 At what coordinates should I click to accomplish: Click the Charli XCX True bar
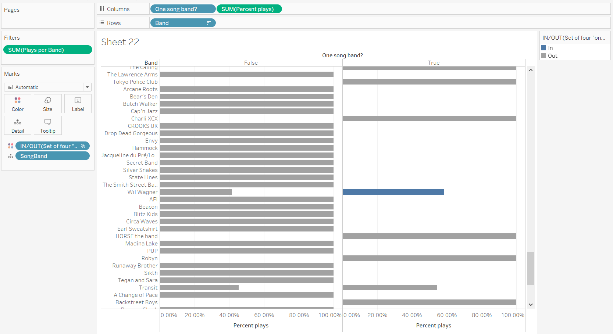point(430,118)
